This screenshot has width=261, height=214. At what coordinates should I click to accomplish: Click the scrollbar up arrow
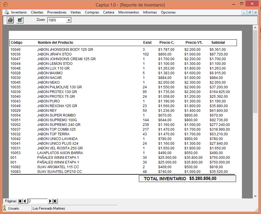pos(255,28)
